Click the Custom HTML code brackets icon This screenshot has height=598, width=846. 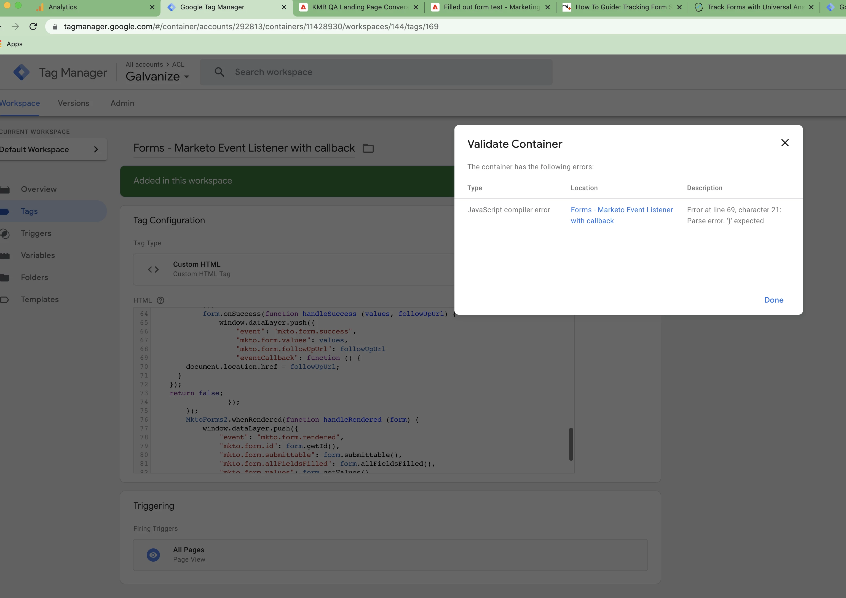[x=153, y=269]
